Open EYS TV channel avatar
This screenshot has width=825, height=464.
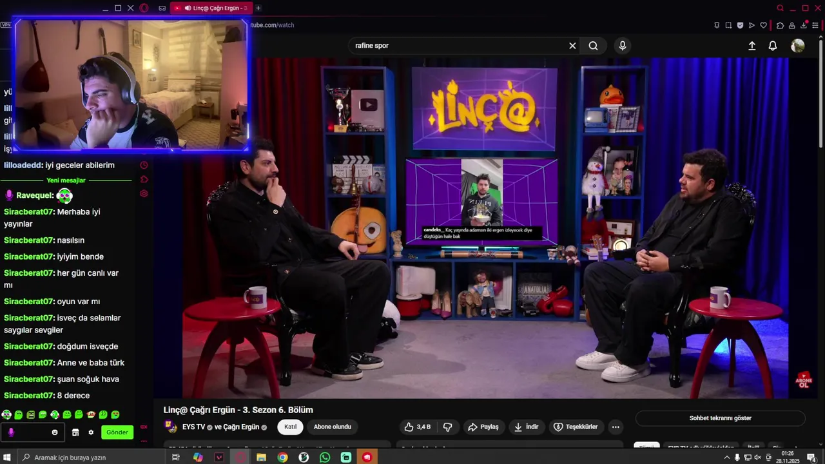click(x=171, y=427)
